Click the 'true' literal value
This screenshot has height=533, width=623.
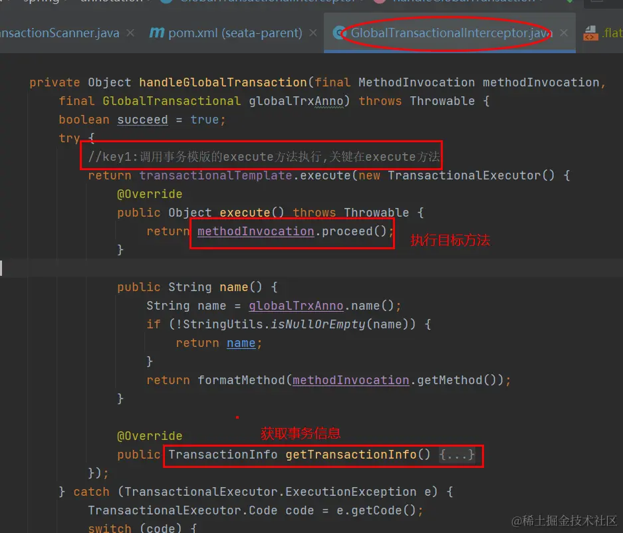(x=205, y=120)
